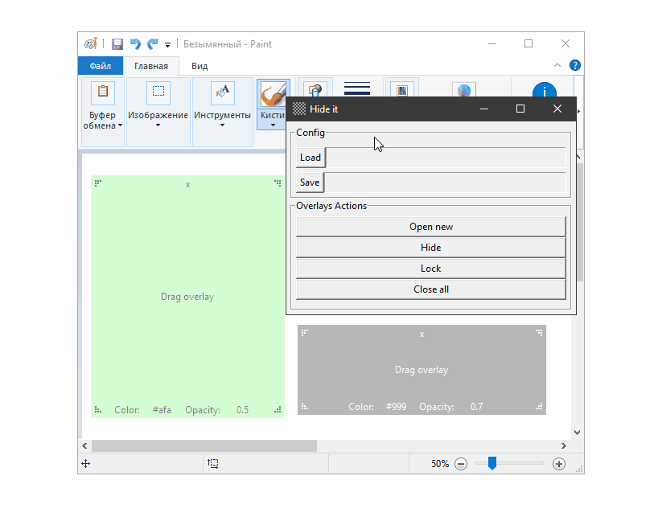Click the #afa color value field
This screenshot has height=517, width=654.
[162, 410]
